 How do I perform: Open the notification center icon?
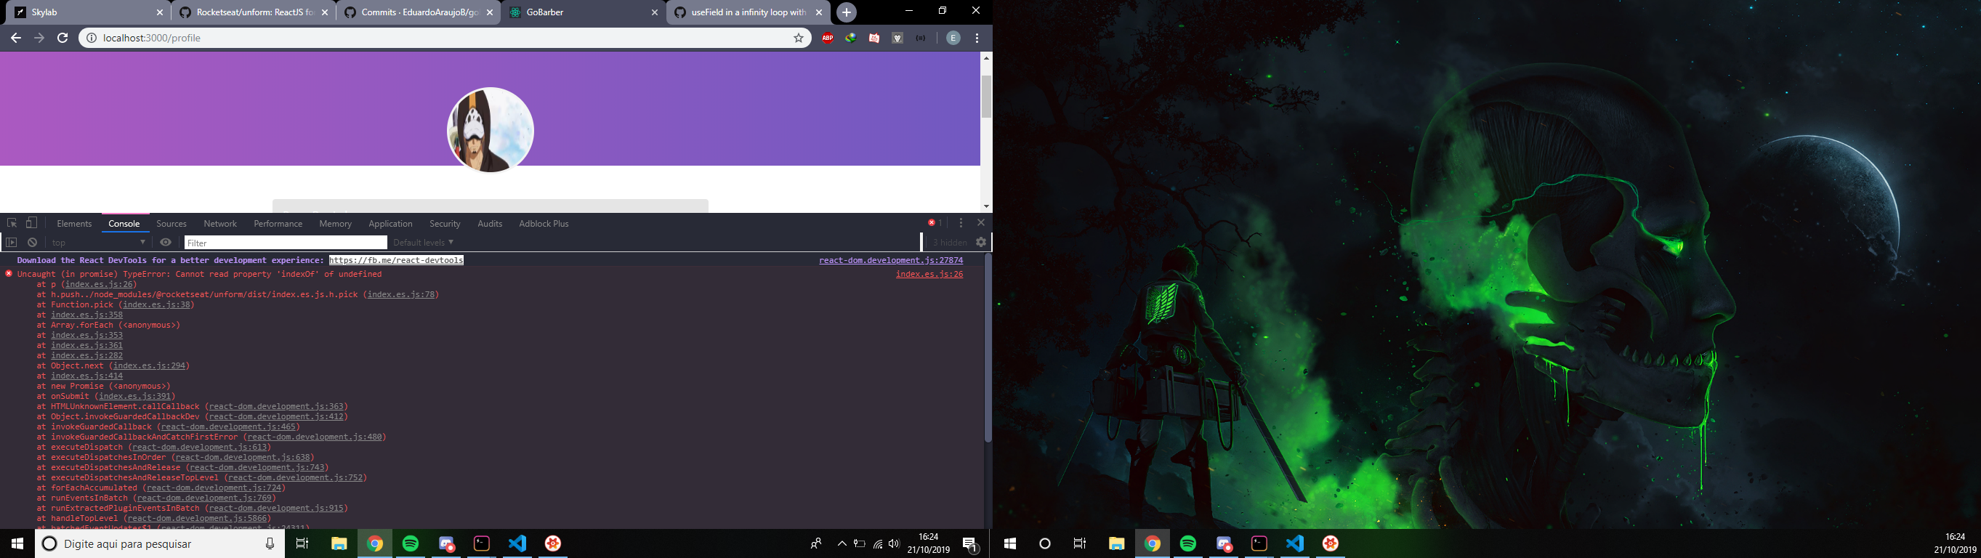click(x=970, y=543)
